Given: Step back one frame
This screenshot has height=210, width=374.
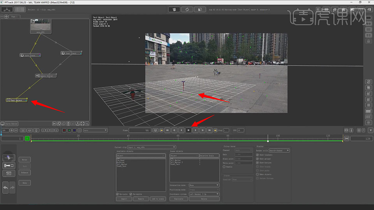Looking at the screenshot, I should click(x=175, y=130).
